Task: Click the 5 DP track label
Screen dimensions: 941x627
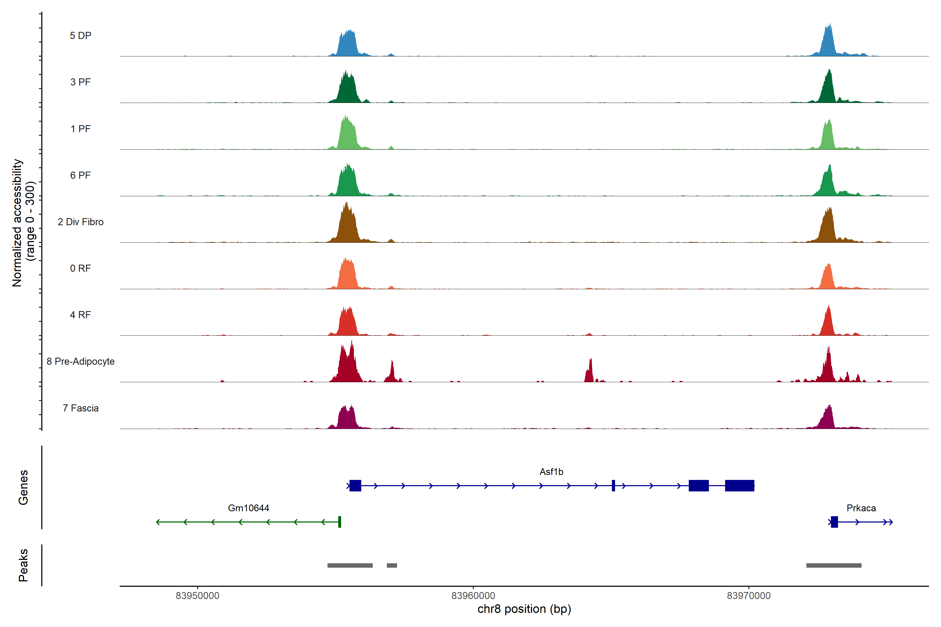Action: [81, 36]
